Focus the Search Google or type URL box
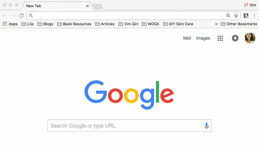Image resolution: width=259 pixels, height=151 pixels. pyautogui.click(x=129, y=126)
